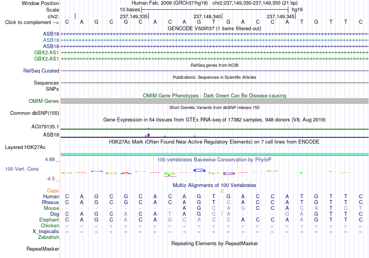Screen dimensions: 369x258
Task: Click the 'Click to complement -->' label
Action: 32,23
